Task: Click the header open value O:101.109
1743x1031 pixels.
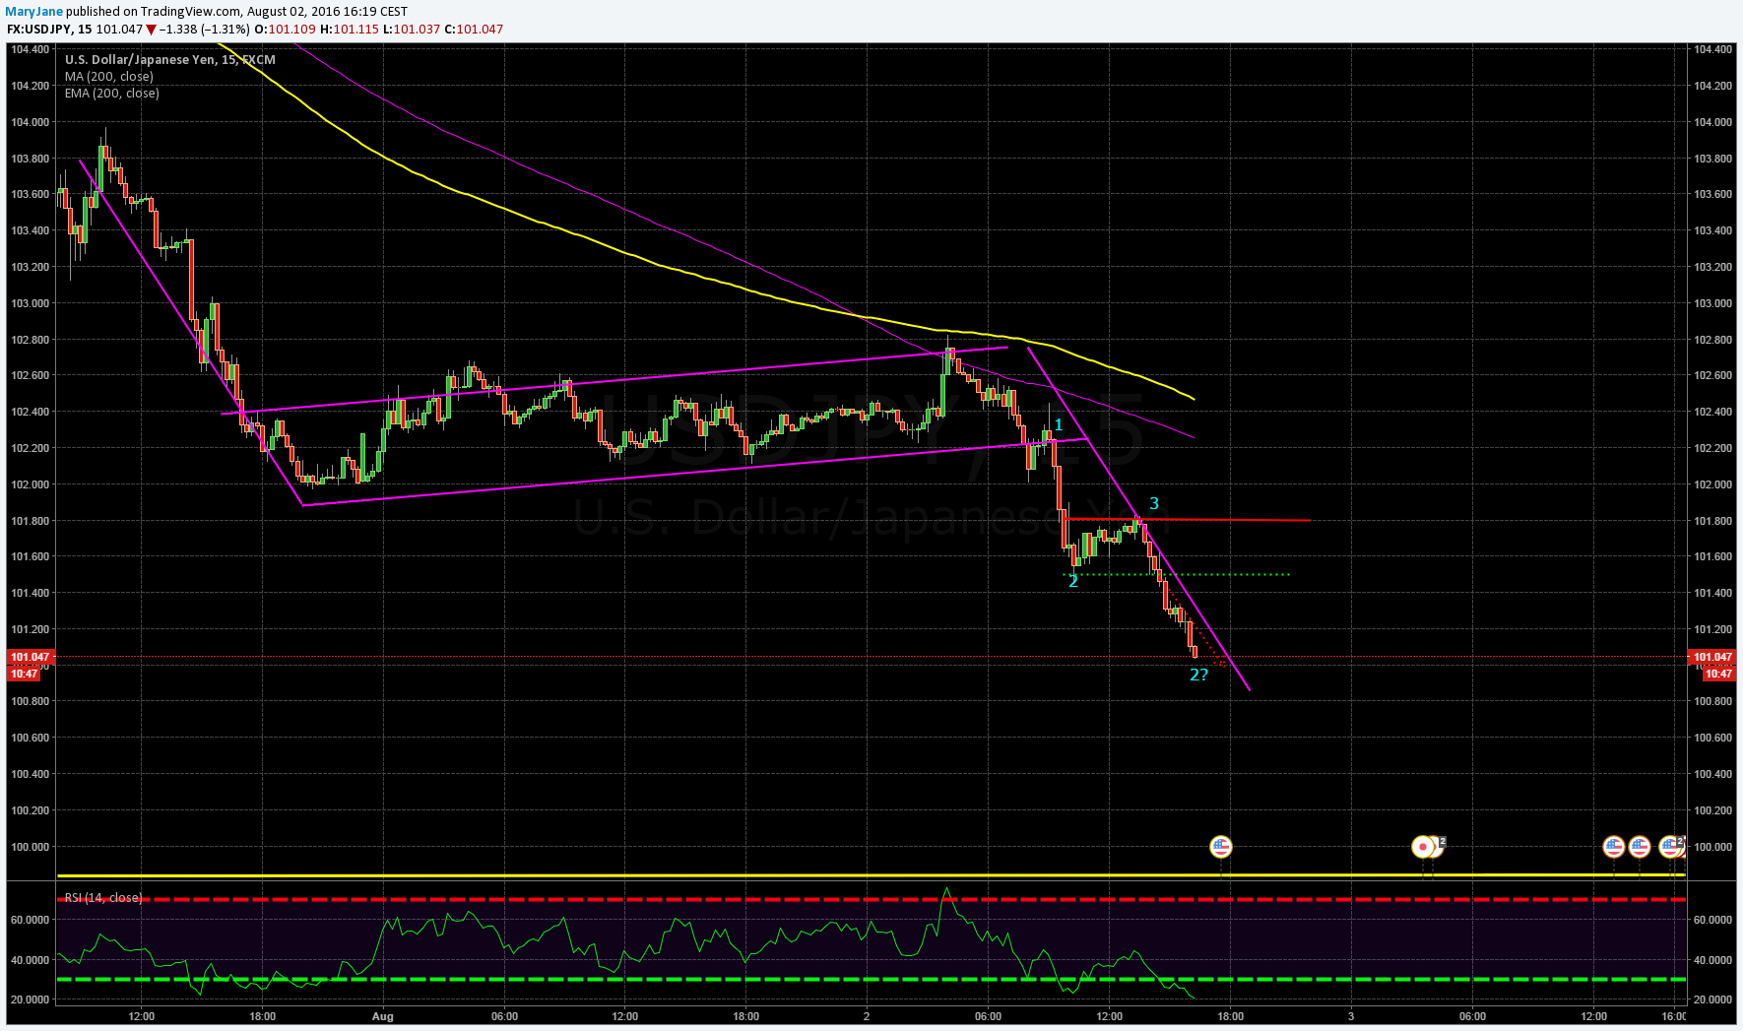Action: (x=286, y=29)
